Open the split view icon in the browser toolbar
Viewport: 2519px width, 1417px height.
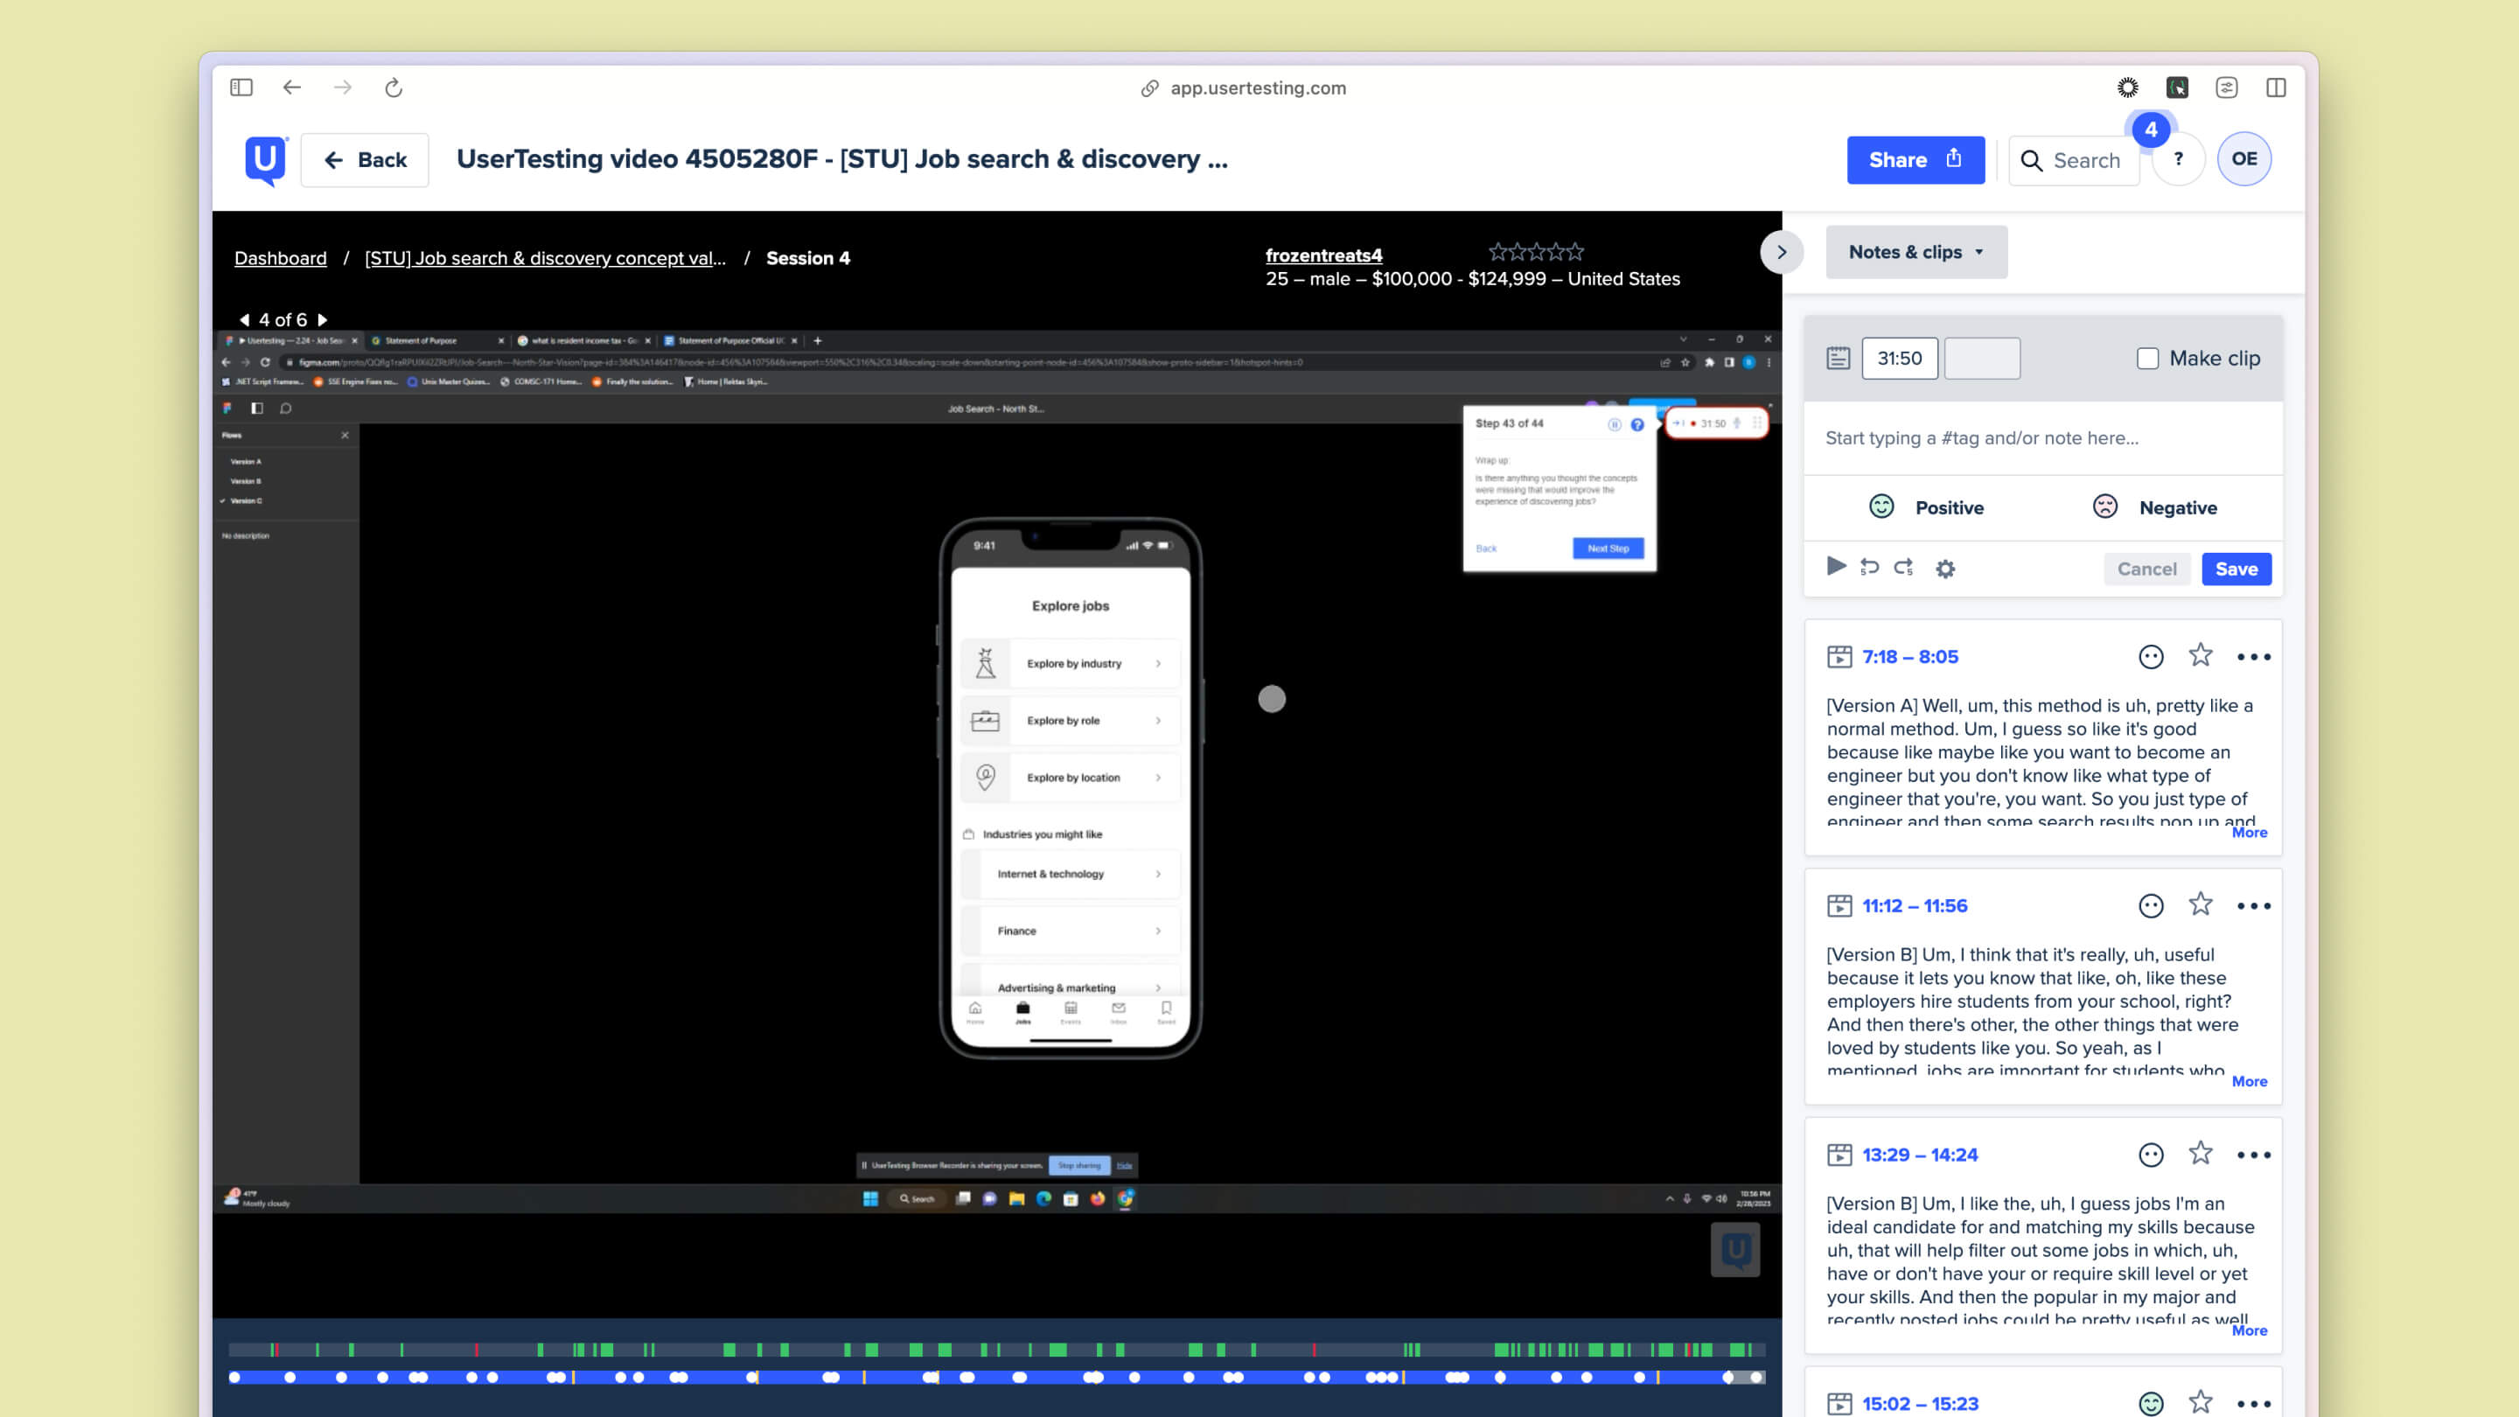(x=2277, y=88)
